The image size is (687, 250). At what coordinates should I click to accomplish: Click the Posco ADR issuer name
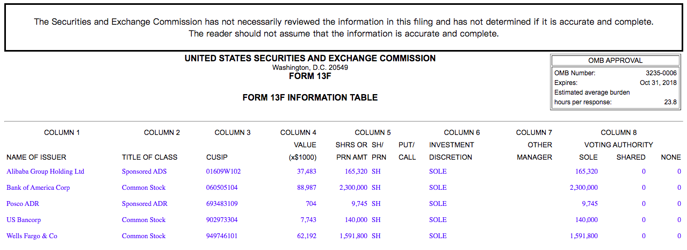[23, 204]
